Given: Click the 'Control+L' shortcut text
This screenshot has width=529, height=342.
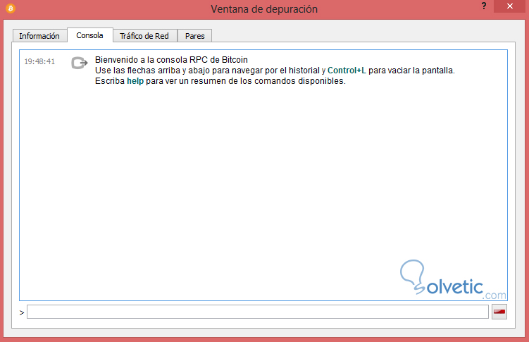Looking at the screenshot, I should 347,71.
